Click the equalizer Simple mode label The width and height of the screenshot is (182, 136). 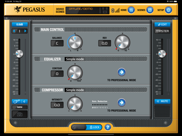(x=75, y=59)
